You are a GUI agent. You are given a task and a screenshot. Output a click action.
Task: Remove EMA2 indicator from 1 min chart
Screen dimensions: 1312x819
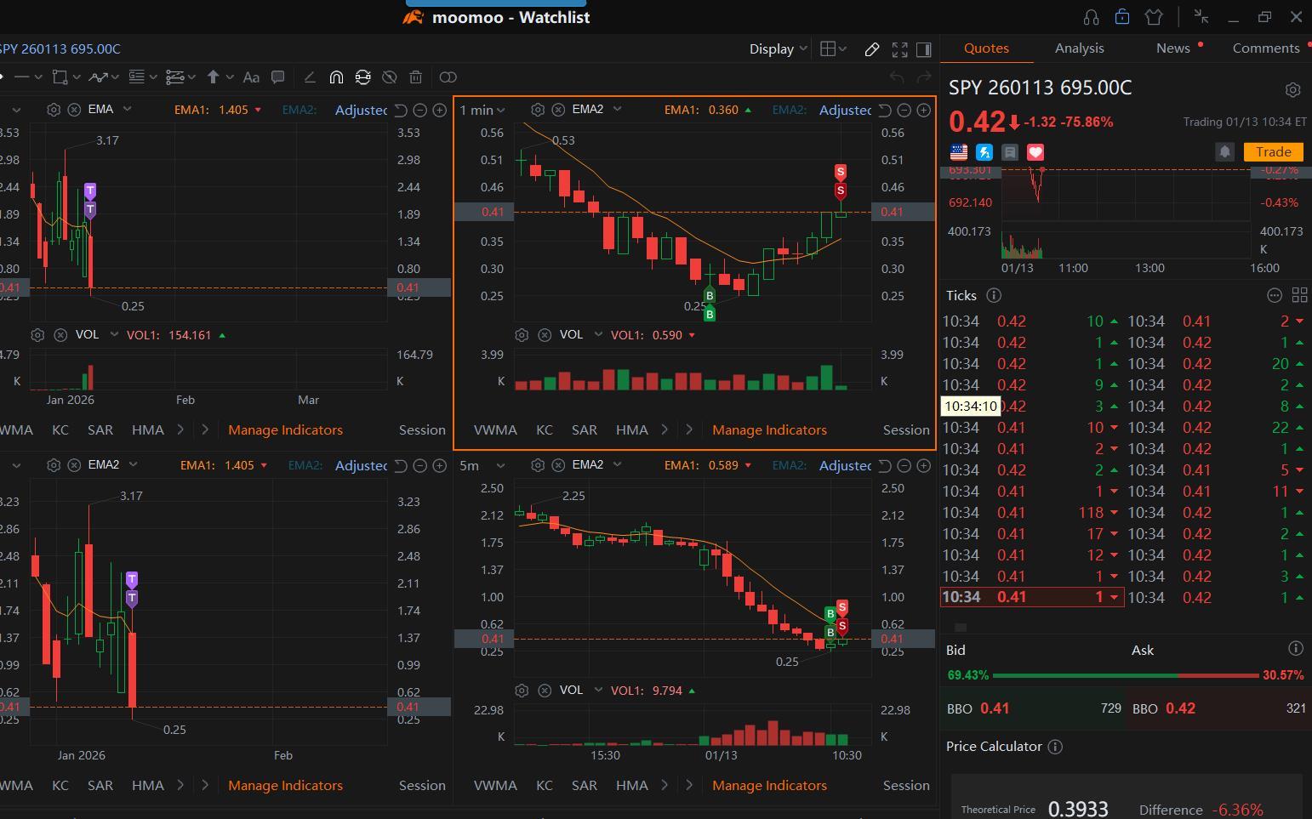tap(558, 110)
